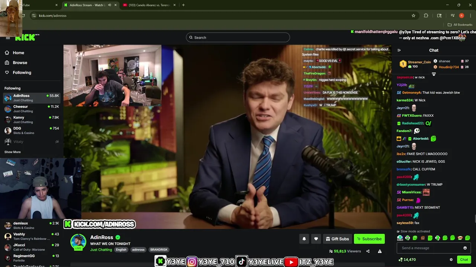This screenshot has width=476, height=267.
Task: Open Chrome profile avatar R
Action: coord(461,16)
